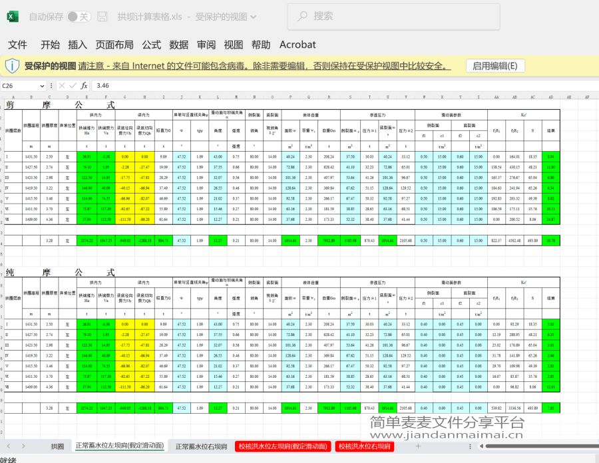Viewport: 599px width, 463px height.
Task: Select cell 430.15 in 剪摩公式 table
Action: tap(514, 167)
